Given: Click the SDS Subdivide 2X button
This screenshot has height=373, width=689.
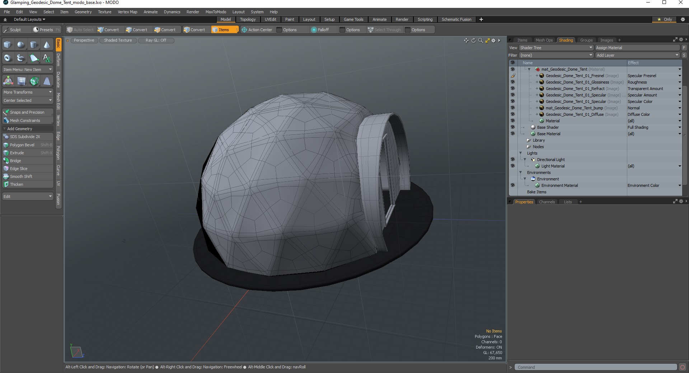Looking at the screenshot, I should coord(28,137).
